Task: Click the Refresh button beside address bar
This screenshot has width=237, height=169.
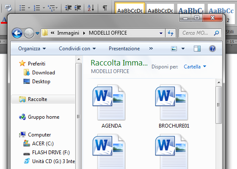Action: click(x=171, y=33)
